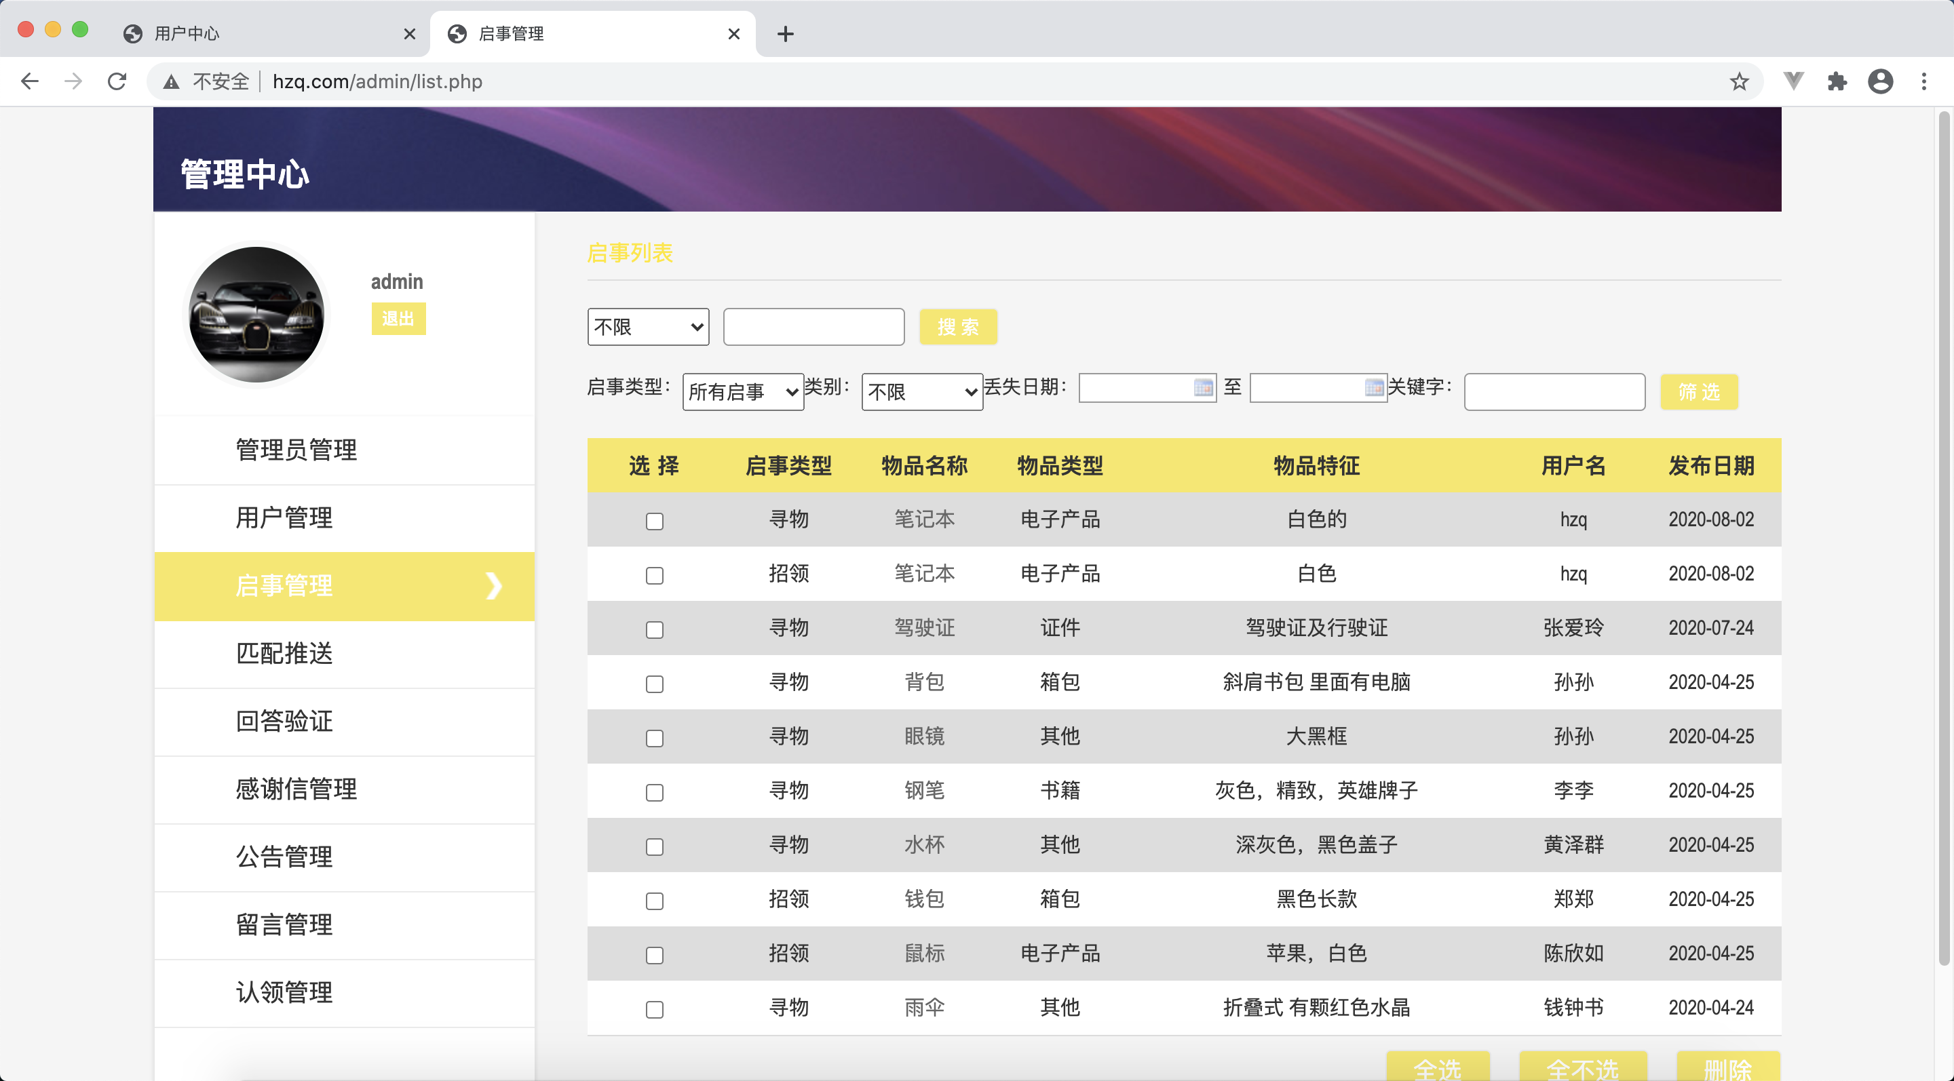This screenshot has width=1954, height=1081.
Task: Click the admin car avatar picture
Action: (x=256, y=315)
